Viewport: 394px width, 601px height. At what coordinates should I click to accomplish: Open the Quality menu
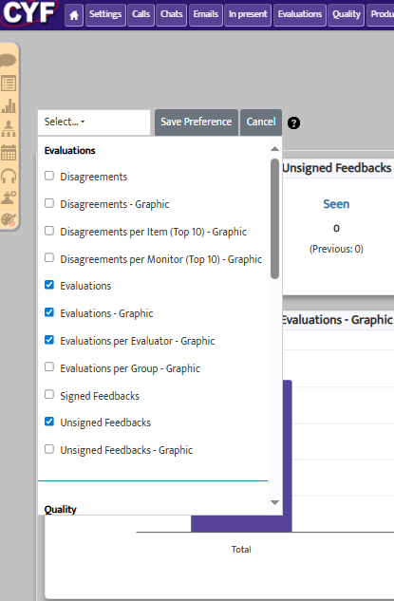[x=347, y=15]
